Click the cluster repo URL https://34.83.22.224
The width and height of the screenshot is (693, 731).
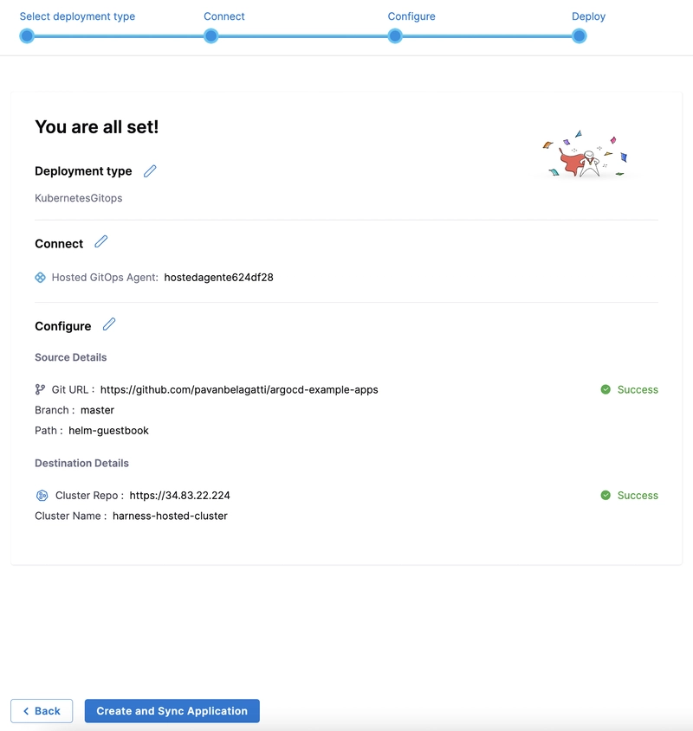[180, 495]
